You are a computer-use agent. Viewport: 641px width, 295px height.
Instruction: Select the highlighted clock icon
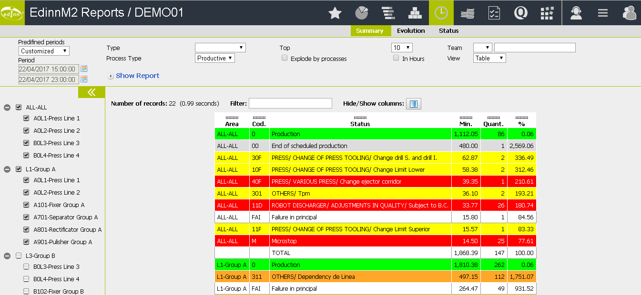point(441,13)
